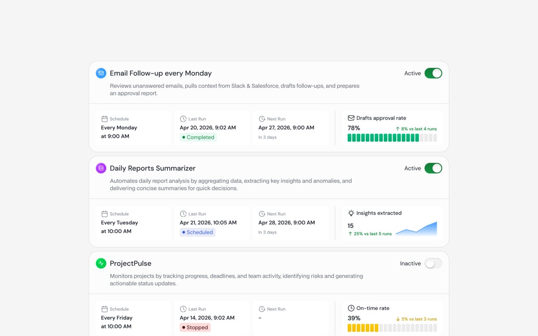The width and height of the screenshot is (538, 336).
Task: Click the green Completed status badge
Action: click(198, 137)
